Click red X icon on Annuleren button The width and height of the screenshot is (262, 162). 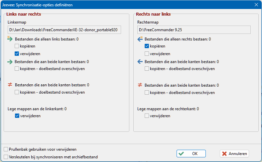coord(224,154)
